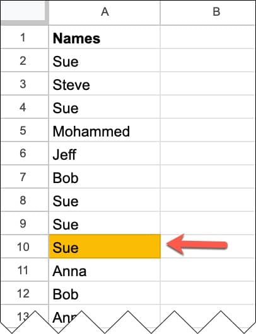Click row 10 header number
256x334 pixels.
25,246
